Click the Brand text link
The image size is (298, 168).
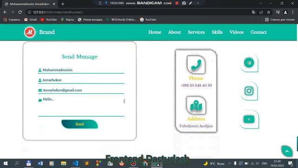pyautogui.click(x=47, y=32)
